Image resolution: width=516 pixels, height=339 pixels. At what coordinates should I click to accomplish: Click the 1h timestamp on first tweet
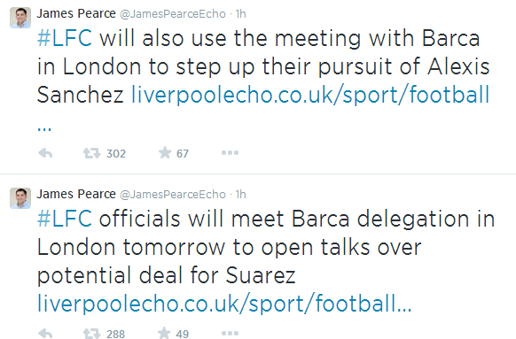tap(240, 14)
